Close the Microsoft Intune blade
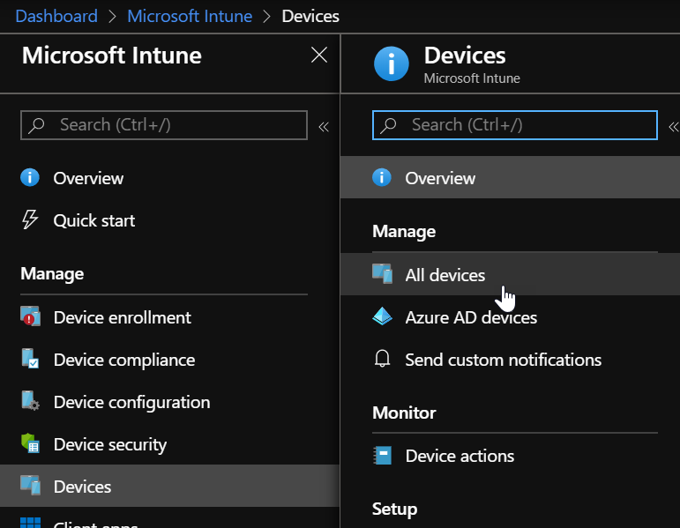The width and height of the screenshot is (680, 528). (319, 56)
